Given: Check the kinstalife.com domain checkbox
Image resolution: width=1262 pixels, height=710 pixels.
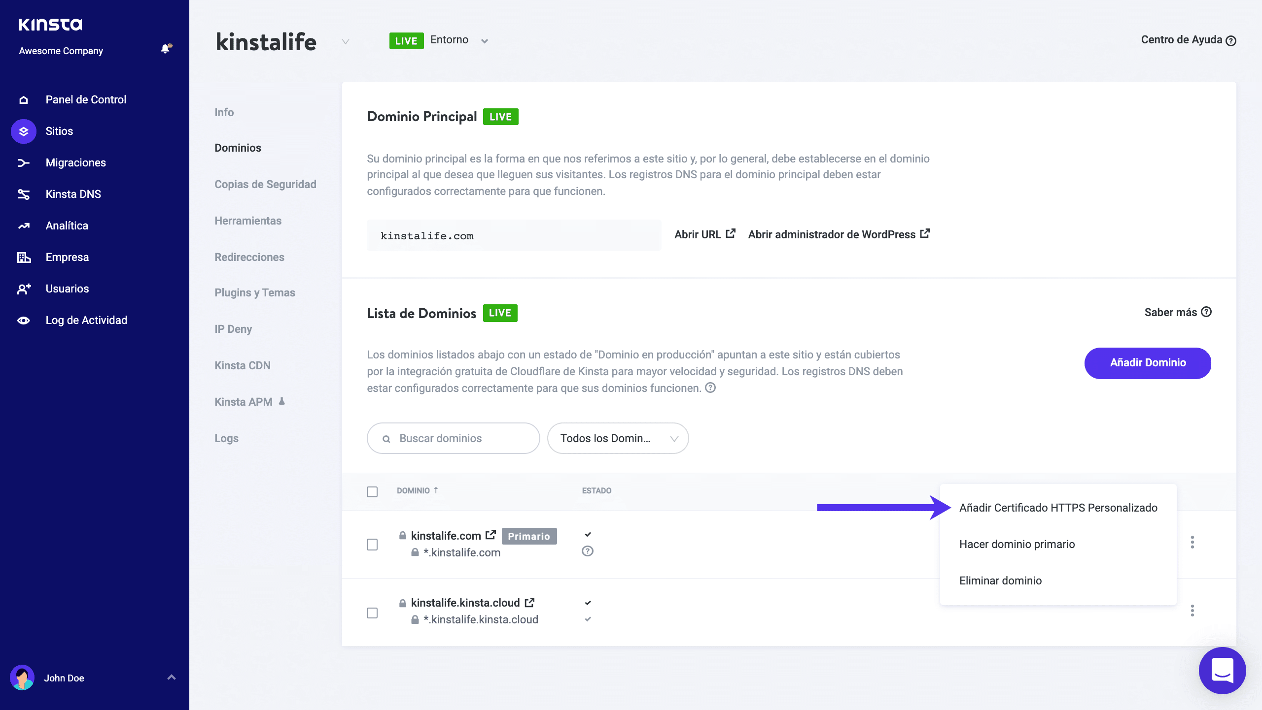Looking at the screenshot, I should coord(372,545).
